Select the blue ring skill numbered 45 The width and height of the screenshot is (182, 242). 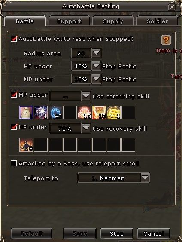pos(55,113)
